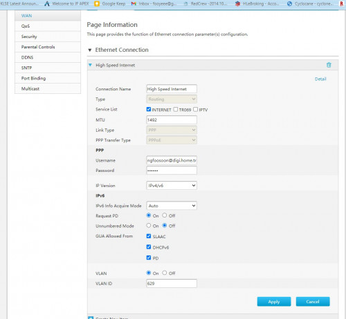Image resolution: width=346 pixels, height=319 pixels.
Task: Open the Welcome to IF APEX bookmark
Action: 66,3
